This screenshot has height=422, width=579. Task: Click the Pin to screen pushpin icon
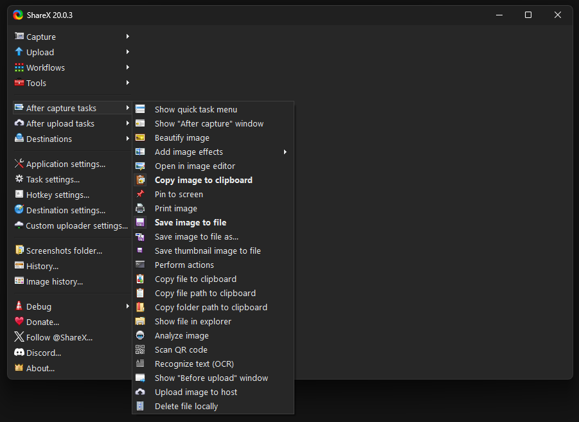click(140, 194)
